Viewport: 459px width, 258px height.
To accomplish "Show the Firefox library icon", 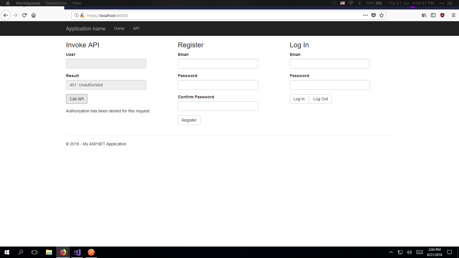I will click(x=424, y=15).
